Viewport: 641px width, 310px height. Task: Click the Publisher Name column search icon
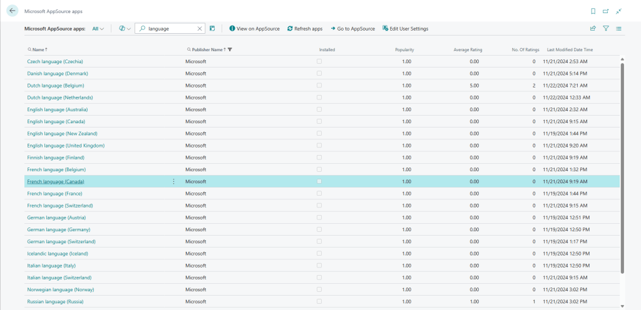point(189,49)
